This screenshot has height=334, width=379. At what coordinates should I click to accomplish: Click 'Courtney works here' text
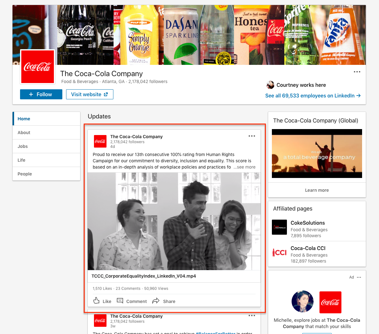click(x=301, y=85)
